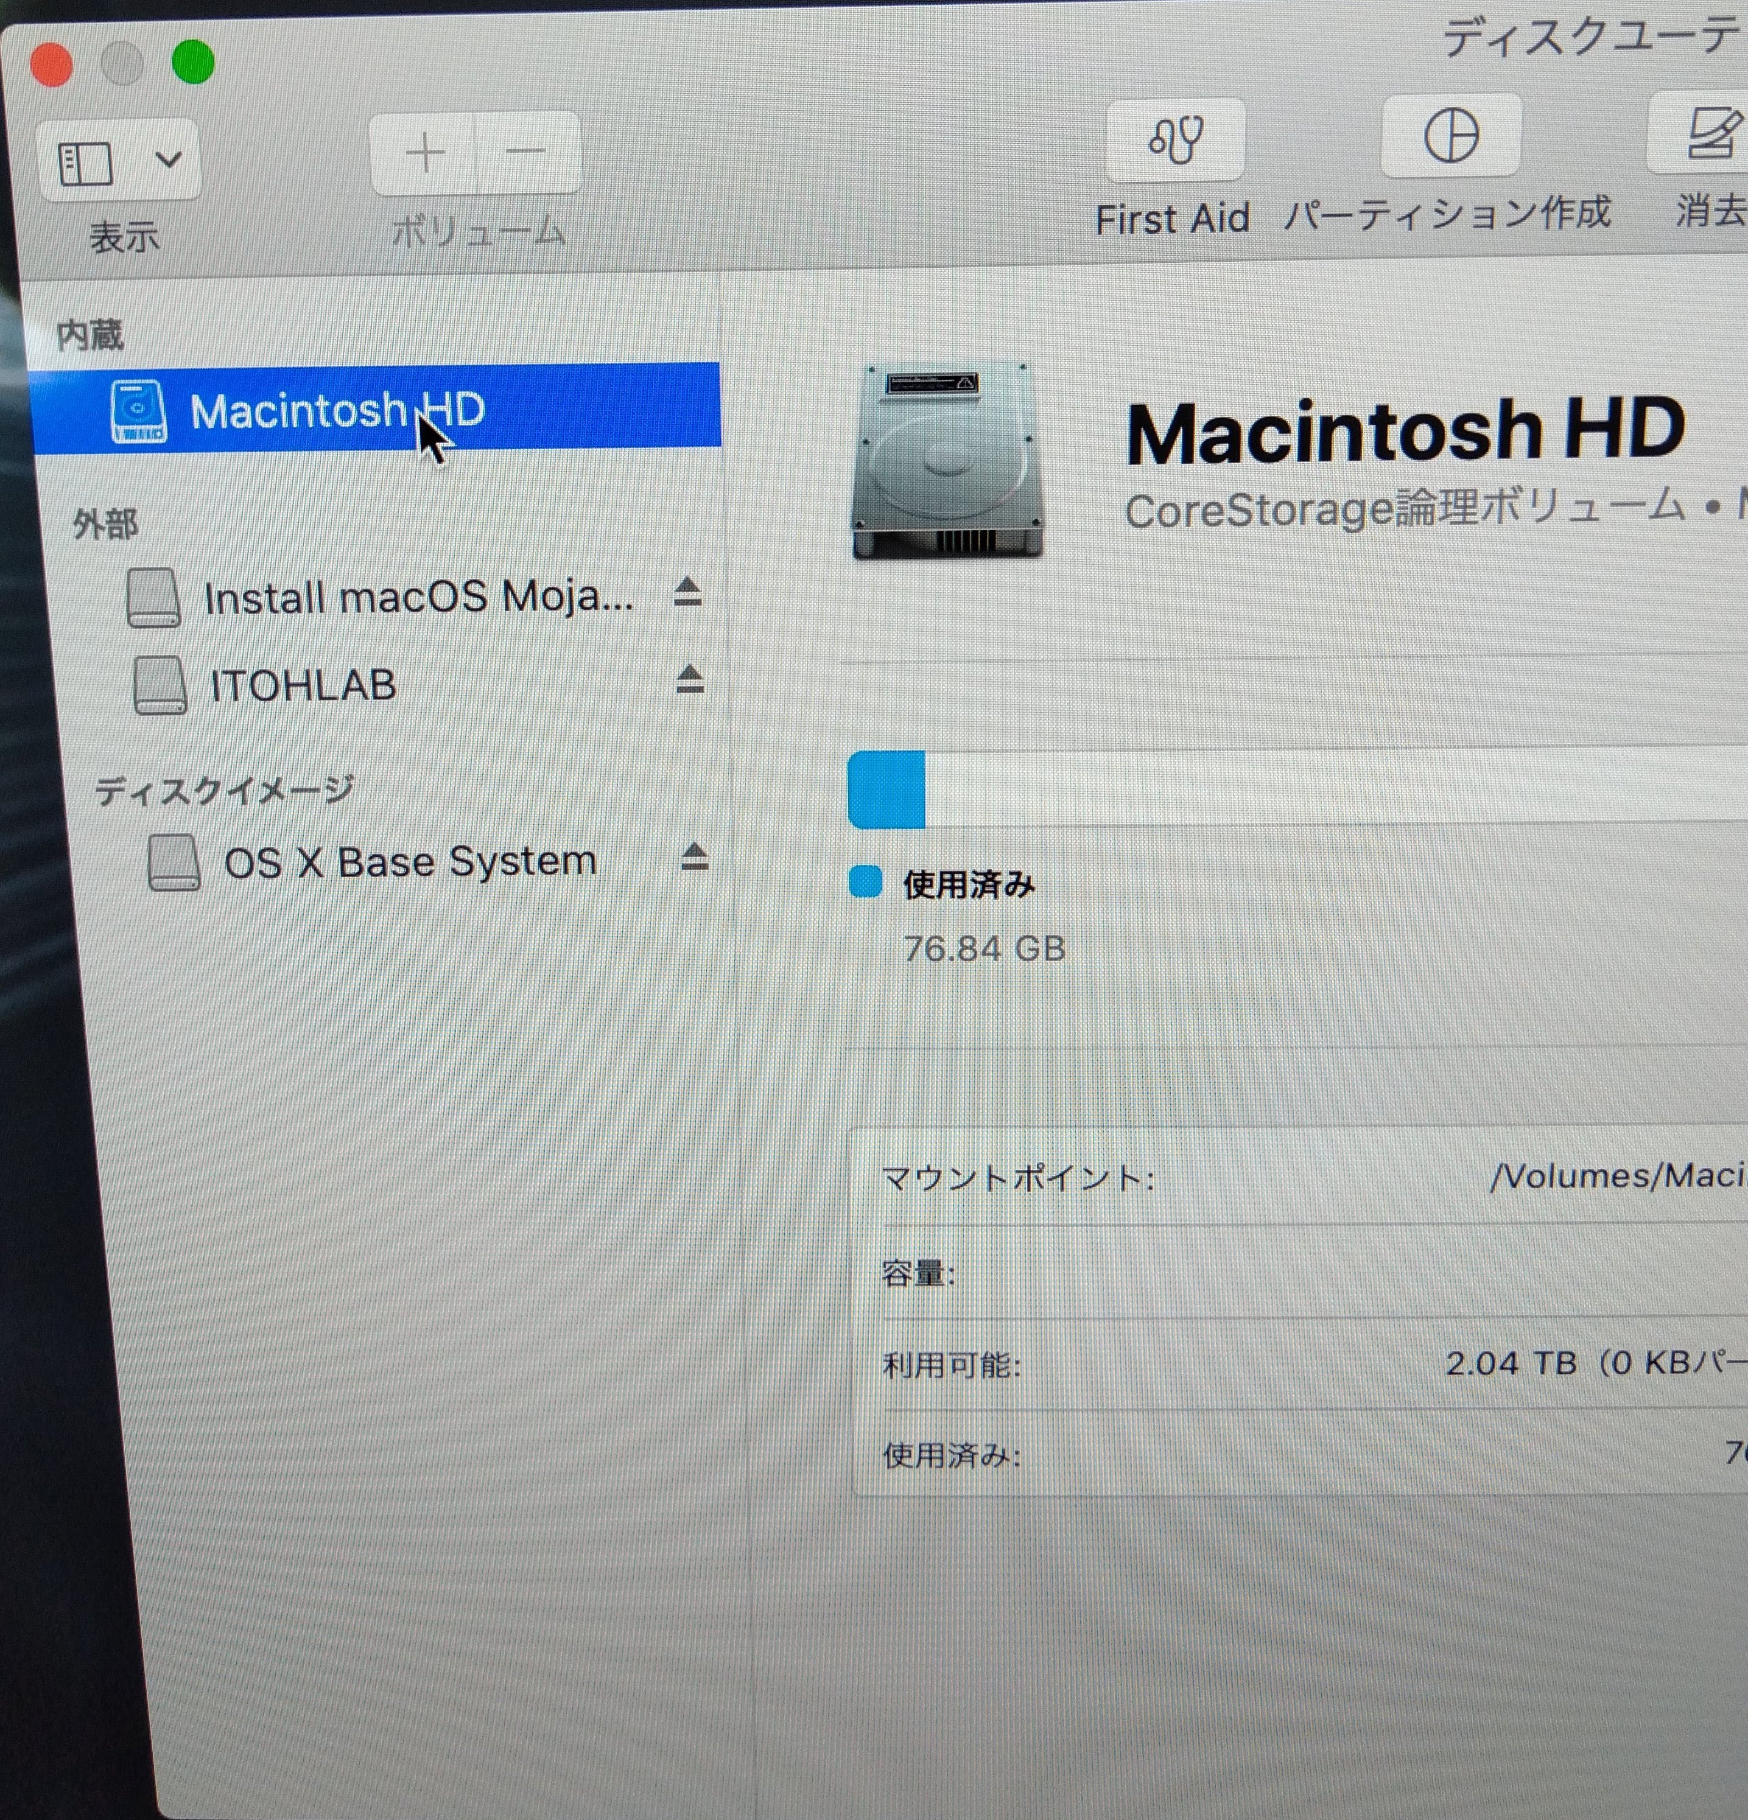
Task: Click the パーティション作成 label
Action: point(1447,214)
